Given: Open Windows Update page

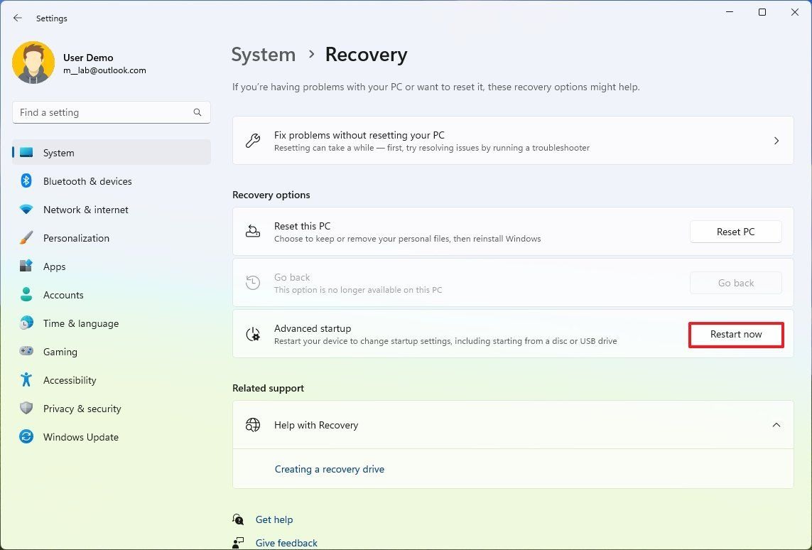Looking at the screenshot, I should click(x=112, y=437).
